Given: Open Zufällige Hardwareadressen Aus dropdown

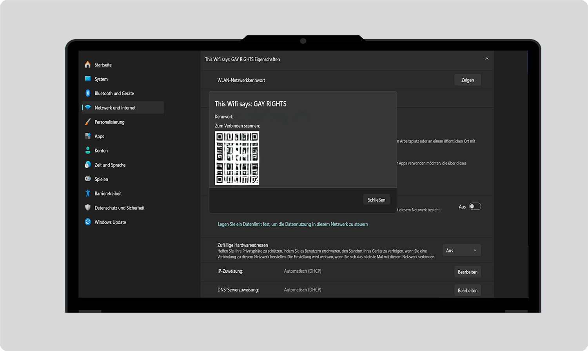Looking at the screenshot, I should coord(462,250).
